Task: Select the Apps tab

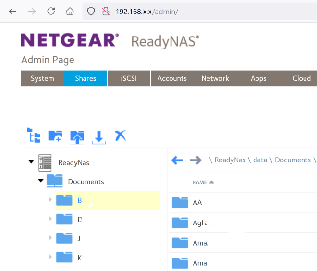Action: point(258,78)
